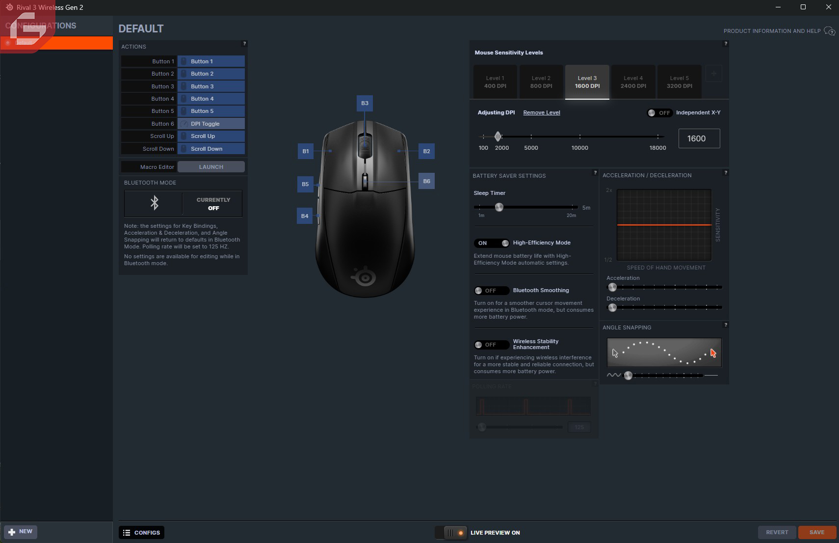Enable Wireless Stability Enhancement switch

coord(492,345)
